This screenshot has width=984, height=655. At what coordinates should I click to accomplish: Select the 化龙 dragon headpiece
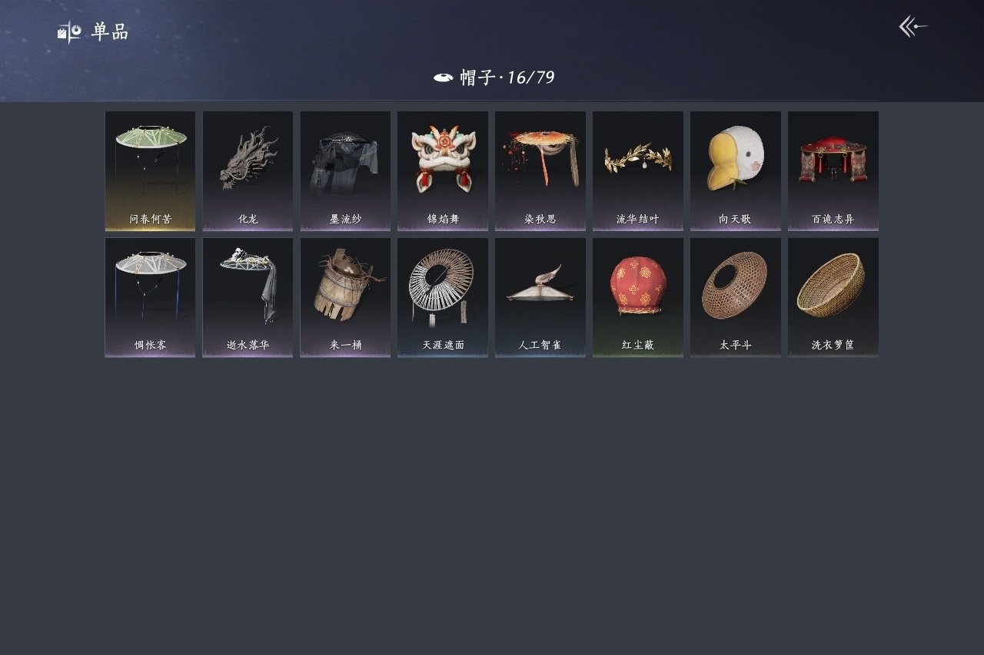pyautogui.click(x=248, y=170)
